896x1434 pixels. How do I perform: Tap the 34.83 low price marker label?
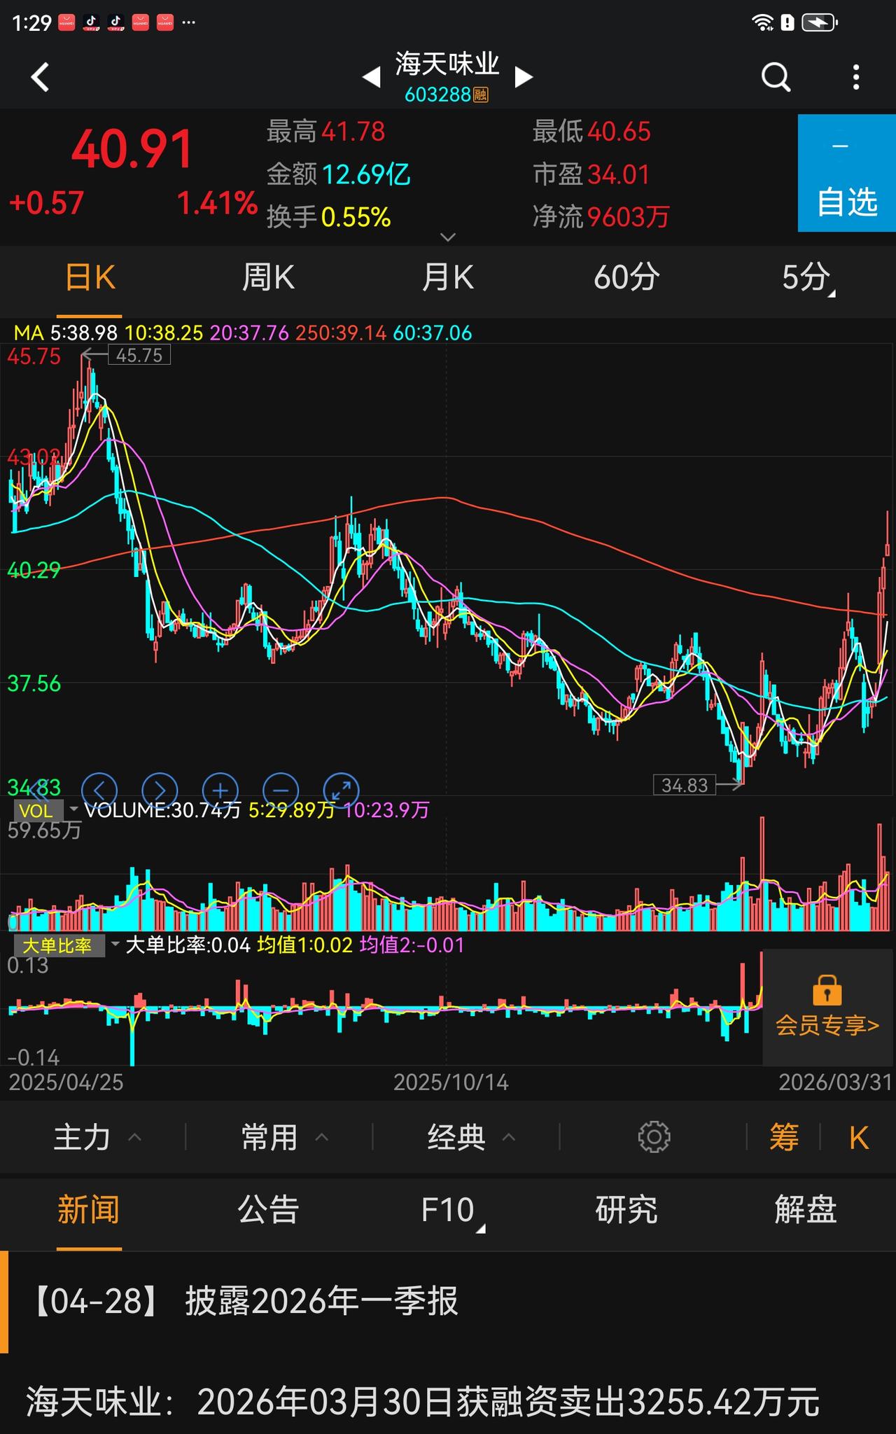coord(685,785)
